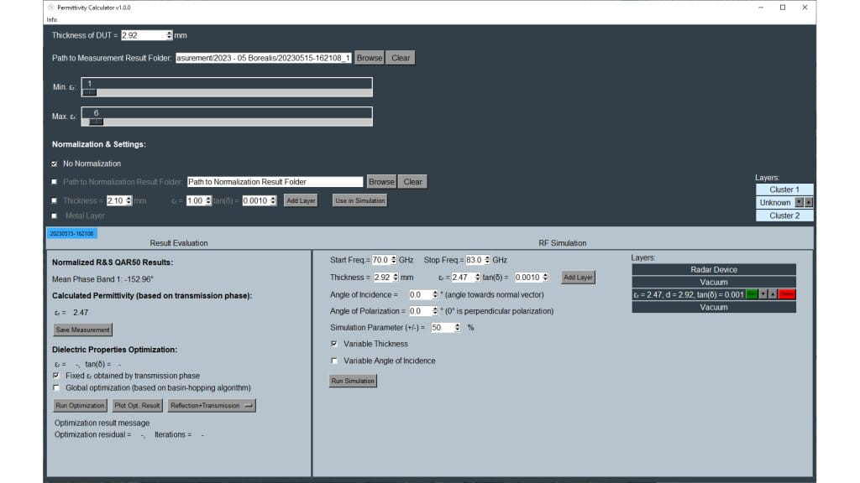Check Global optimization basin-hopping option

click(57, 387)
